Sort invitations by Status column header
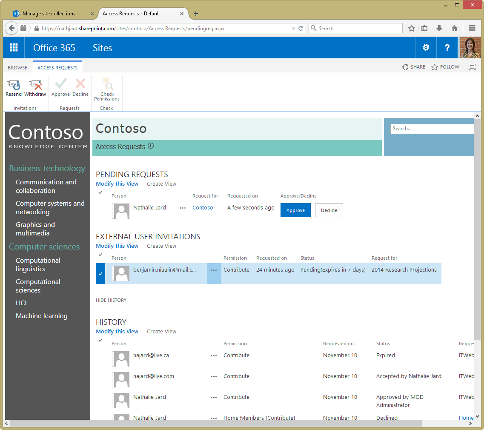This screenshot has width=484, height=430. click(x=307, y=258)
